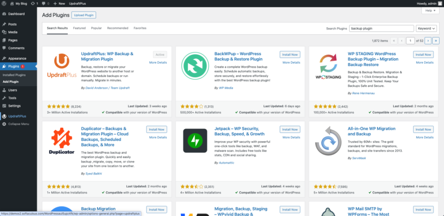Switch to Favorites tab
The image size is (444, 216).
[x=140, y=28]
